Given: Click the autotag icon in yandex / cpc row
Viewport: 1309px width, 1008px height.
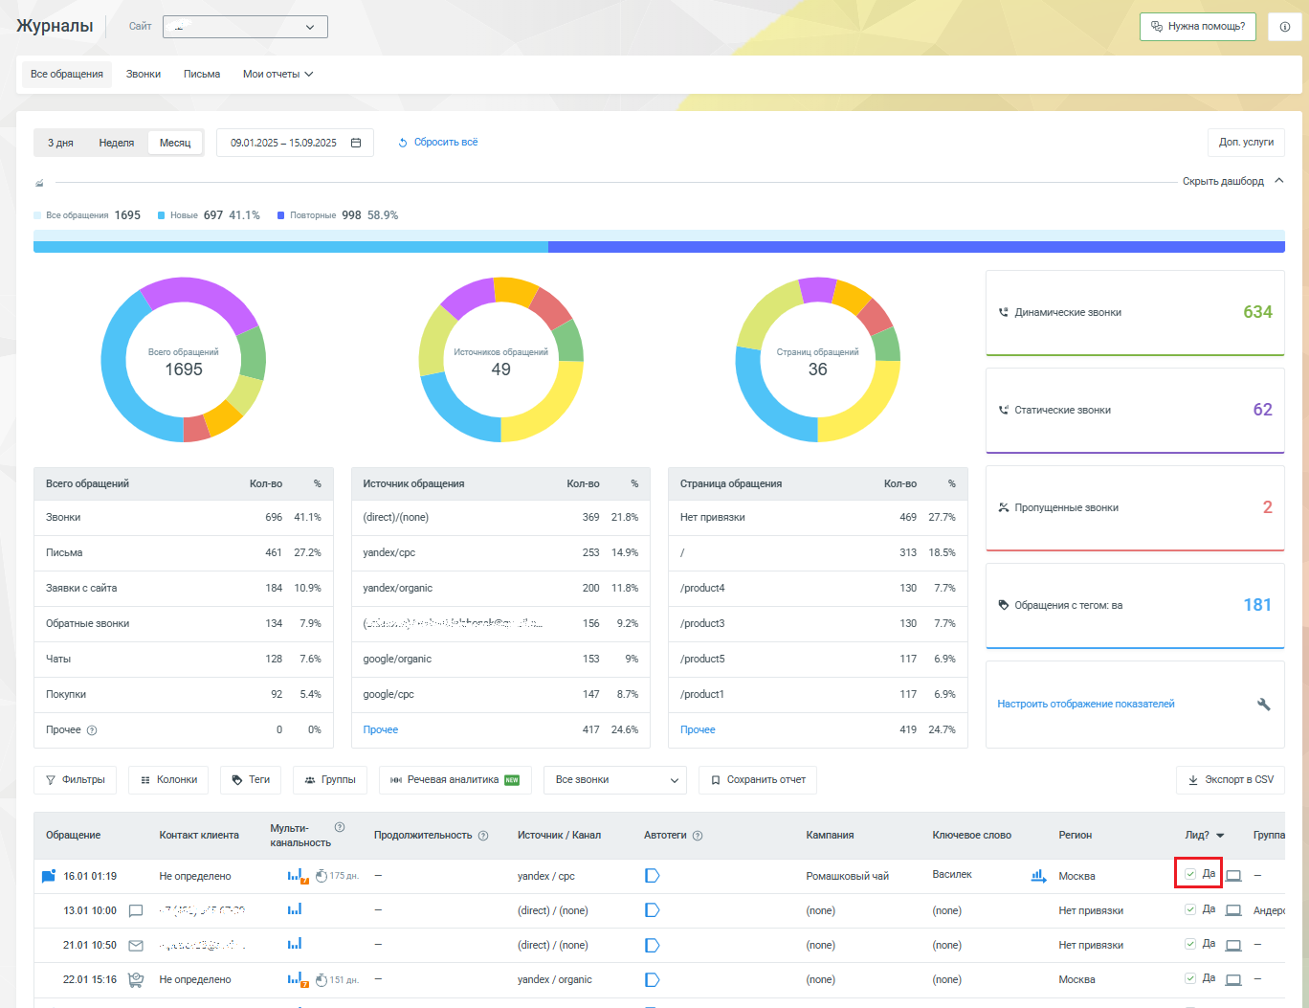Looking at the screenshot, I should [x=653, y=876].
